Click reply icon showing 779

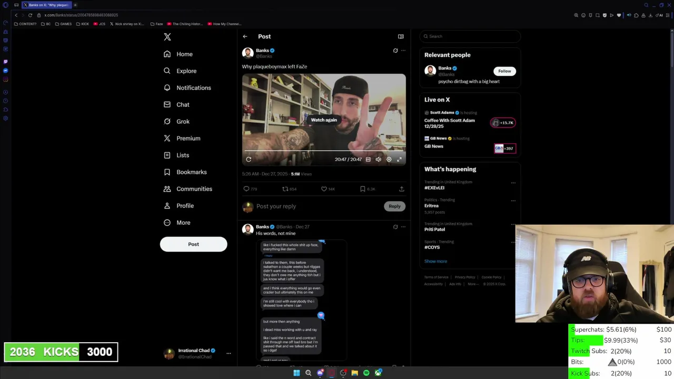[x=250, y=189]
